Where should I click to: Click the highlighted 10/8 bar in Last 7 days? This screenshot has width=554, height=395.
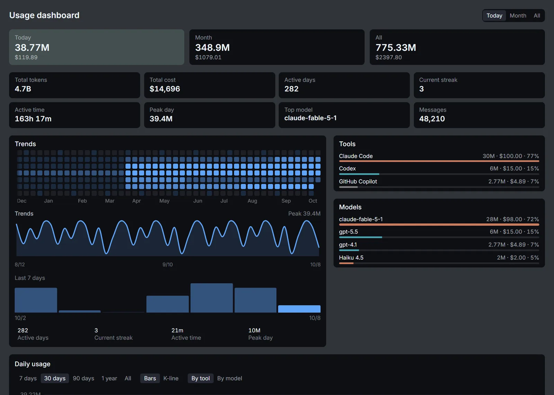pos(299,309)
